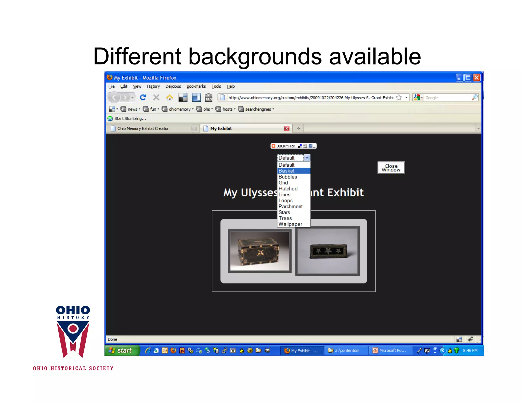522x403 pixels.
Task: Open the Z:\contentdm taskbar window
Action: pyautogui.click(x=347, y=351)
